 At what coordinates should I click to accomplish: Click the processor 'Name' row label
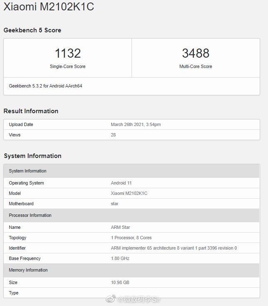coord(15,227)
